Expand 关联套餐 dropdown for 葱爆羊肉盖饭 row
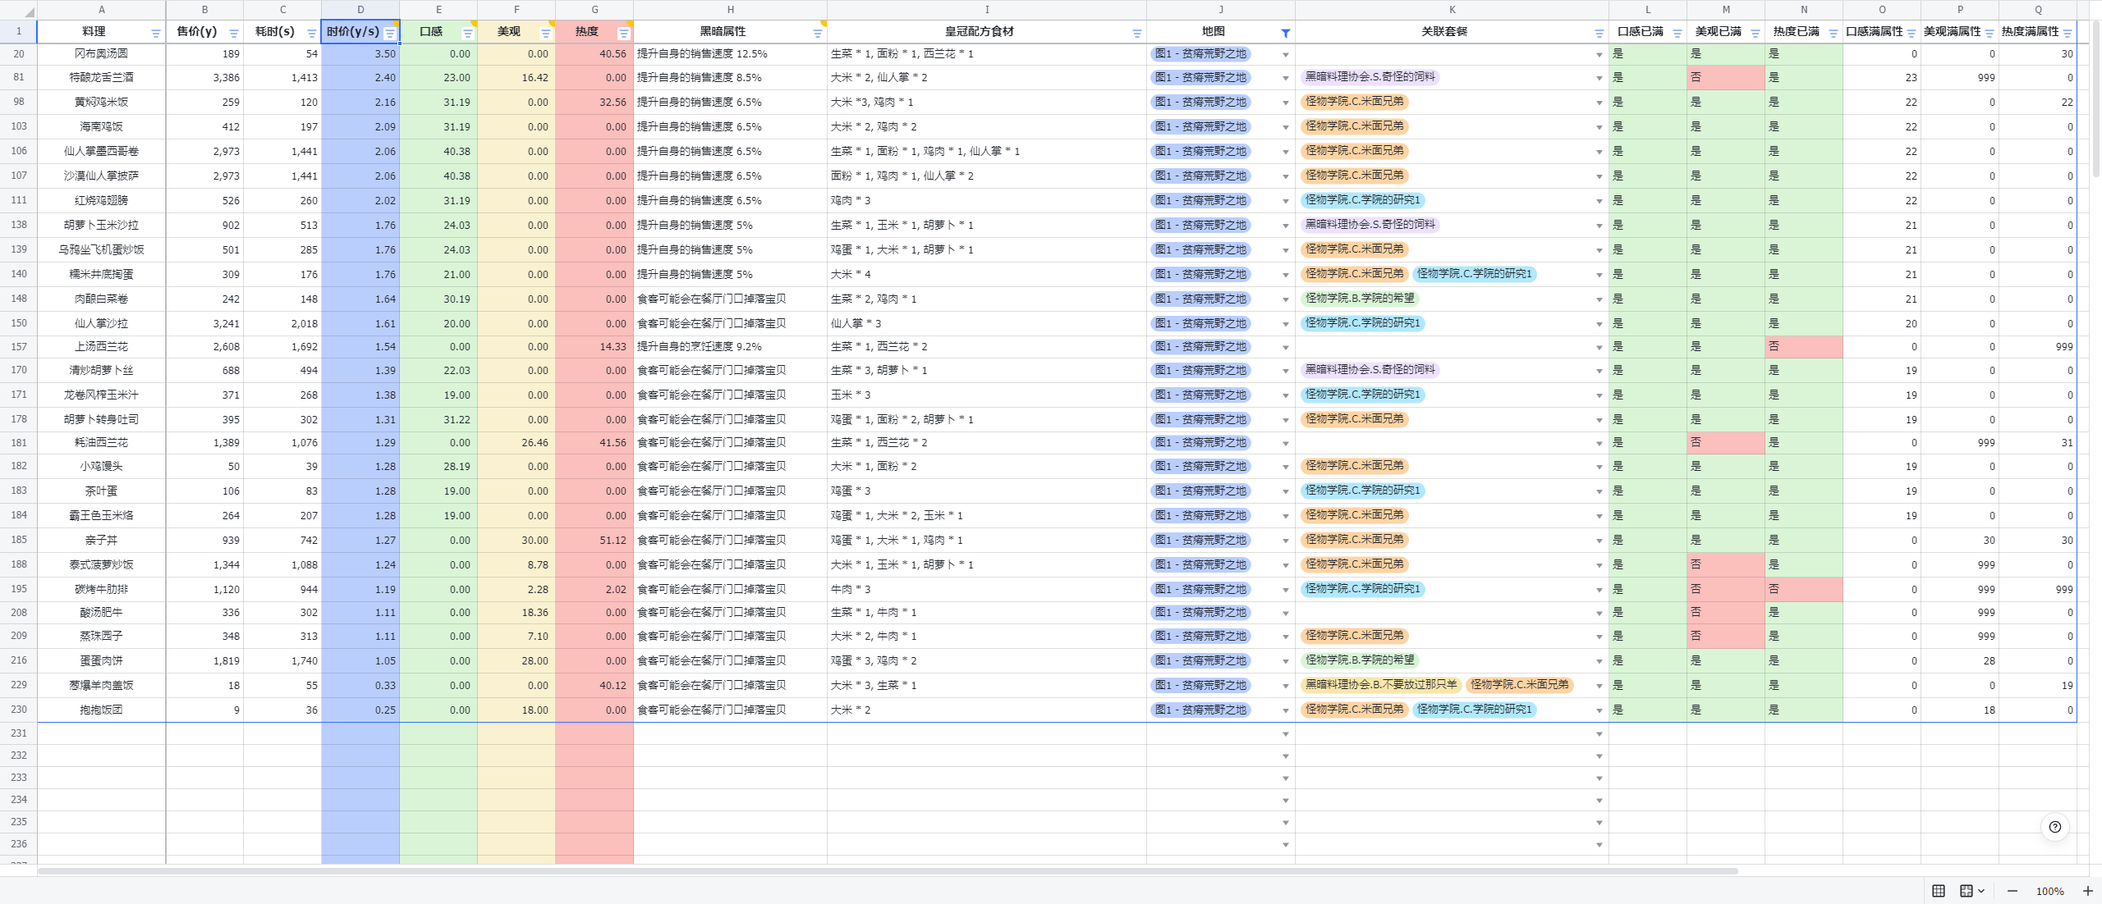This screenshot has height=904, width=2102. point(1599,687)
